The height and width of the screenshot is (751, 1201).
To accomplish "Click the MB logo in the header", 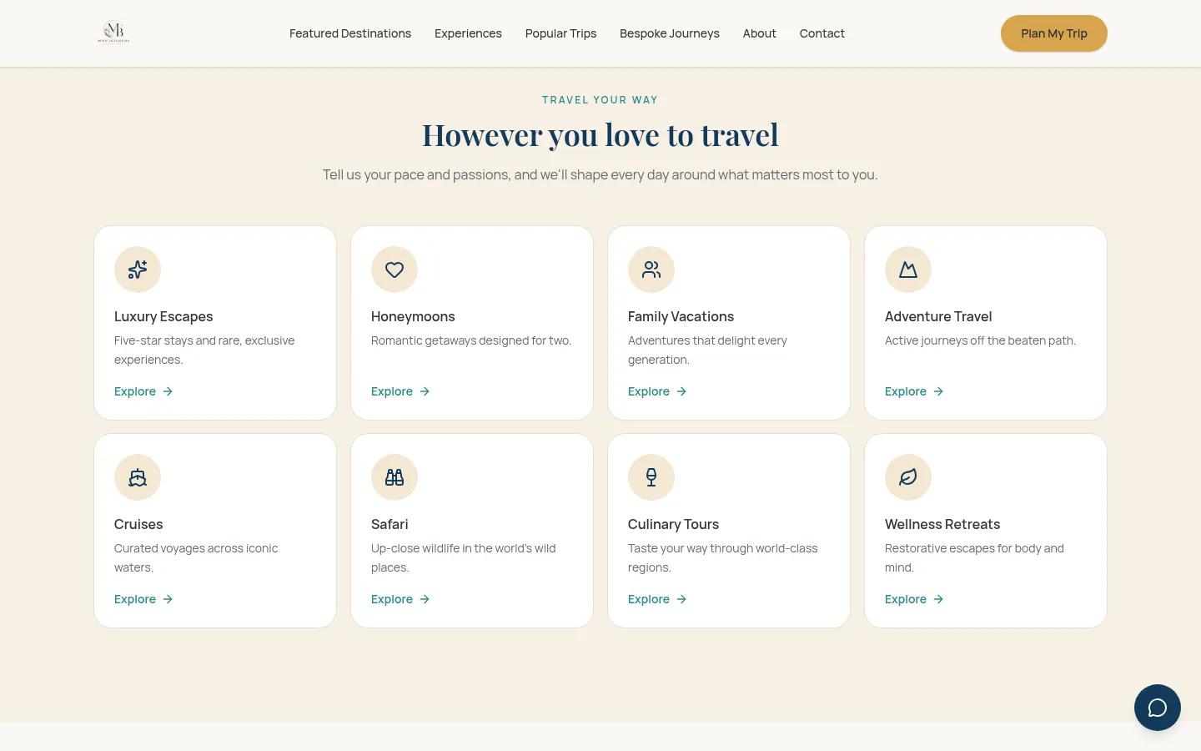I will click(113, 33).
